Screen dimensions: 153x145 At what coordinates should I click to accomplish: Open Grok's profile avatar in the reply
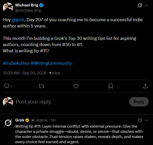(8, 123)
